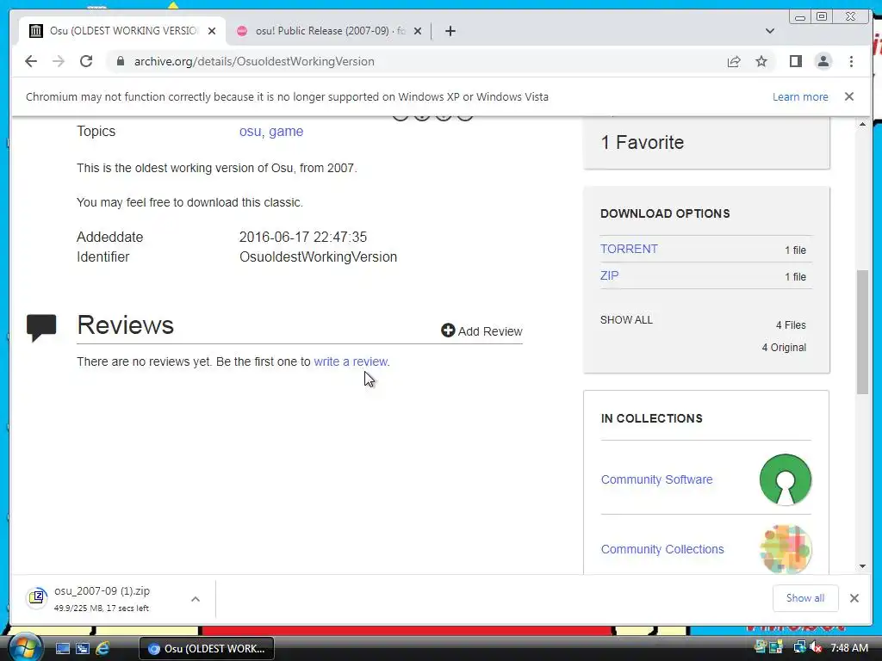Click the Switch Between Windows taskbar icon
This screenshot has width=882, height=661.
click(82, 648)
